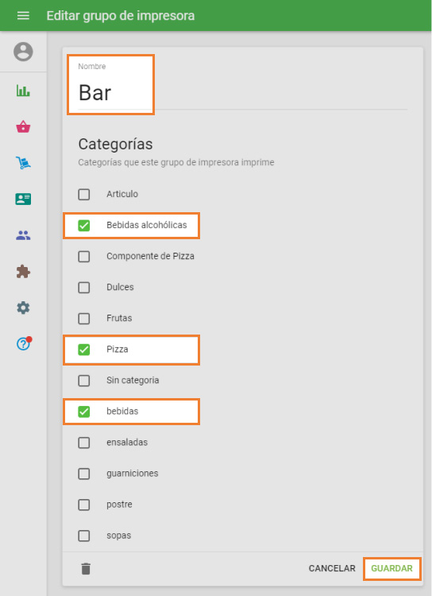Click the CANCELAR button
The height and width of the screenshot is (596, 432).
[x=332, y=568]
